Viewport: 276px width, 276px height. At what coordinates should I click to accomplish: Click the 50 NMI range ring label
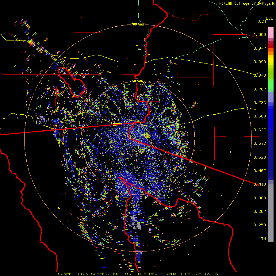point(138,81)
